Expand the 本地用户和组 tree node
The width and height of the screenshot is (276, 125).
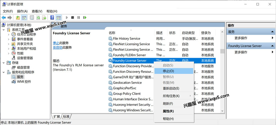tap(9, 49)
